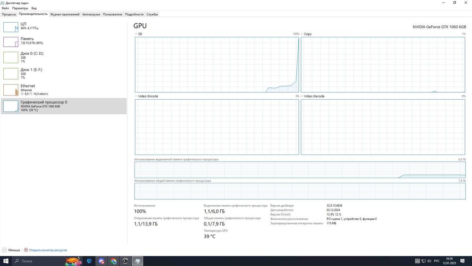
Task: Click driver date 03.12.2024
Action: click(333, 210)
